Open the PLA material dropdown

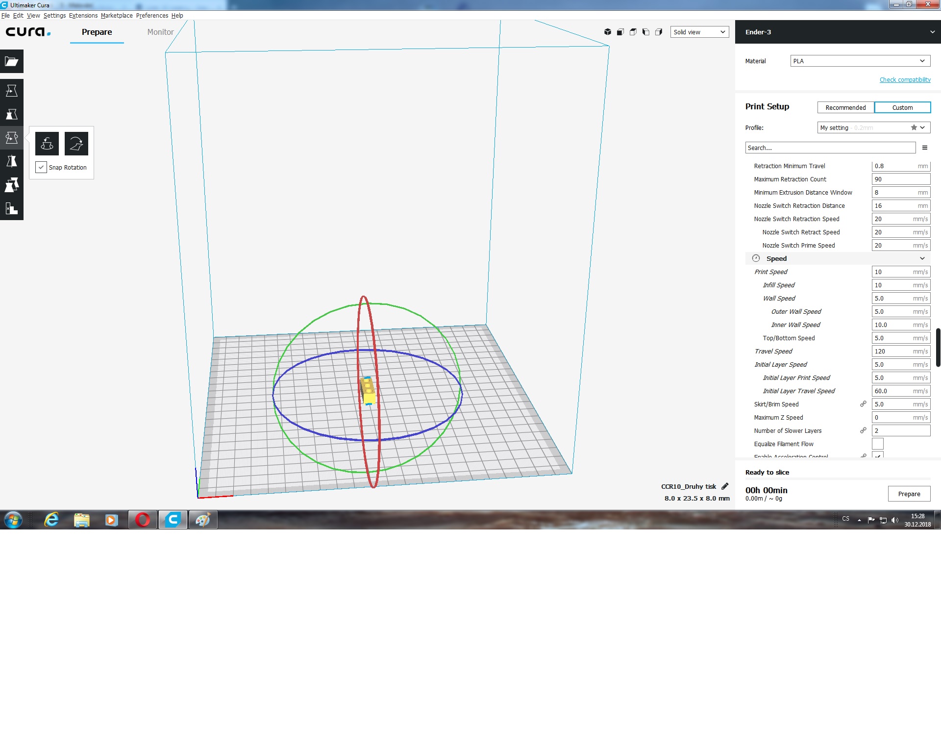(860, 61)
